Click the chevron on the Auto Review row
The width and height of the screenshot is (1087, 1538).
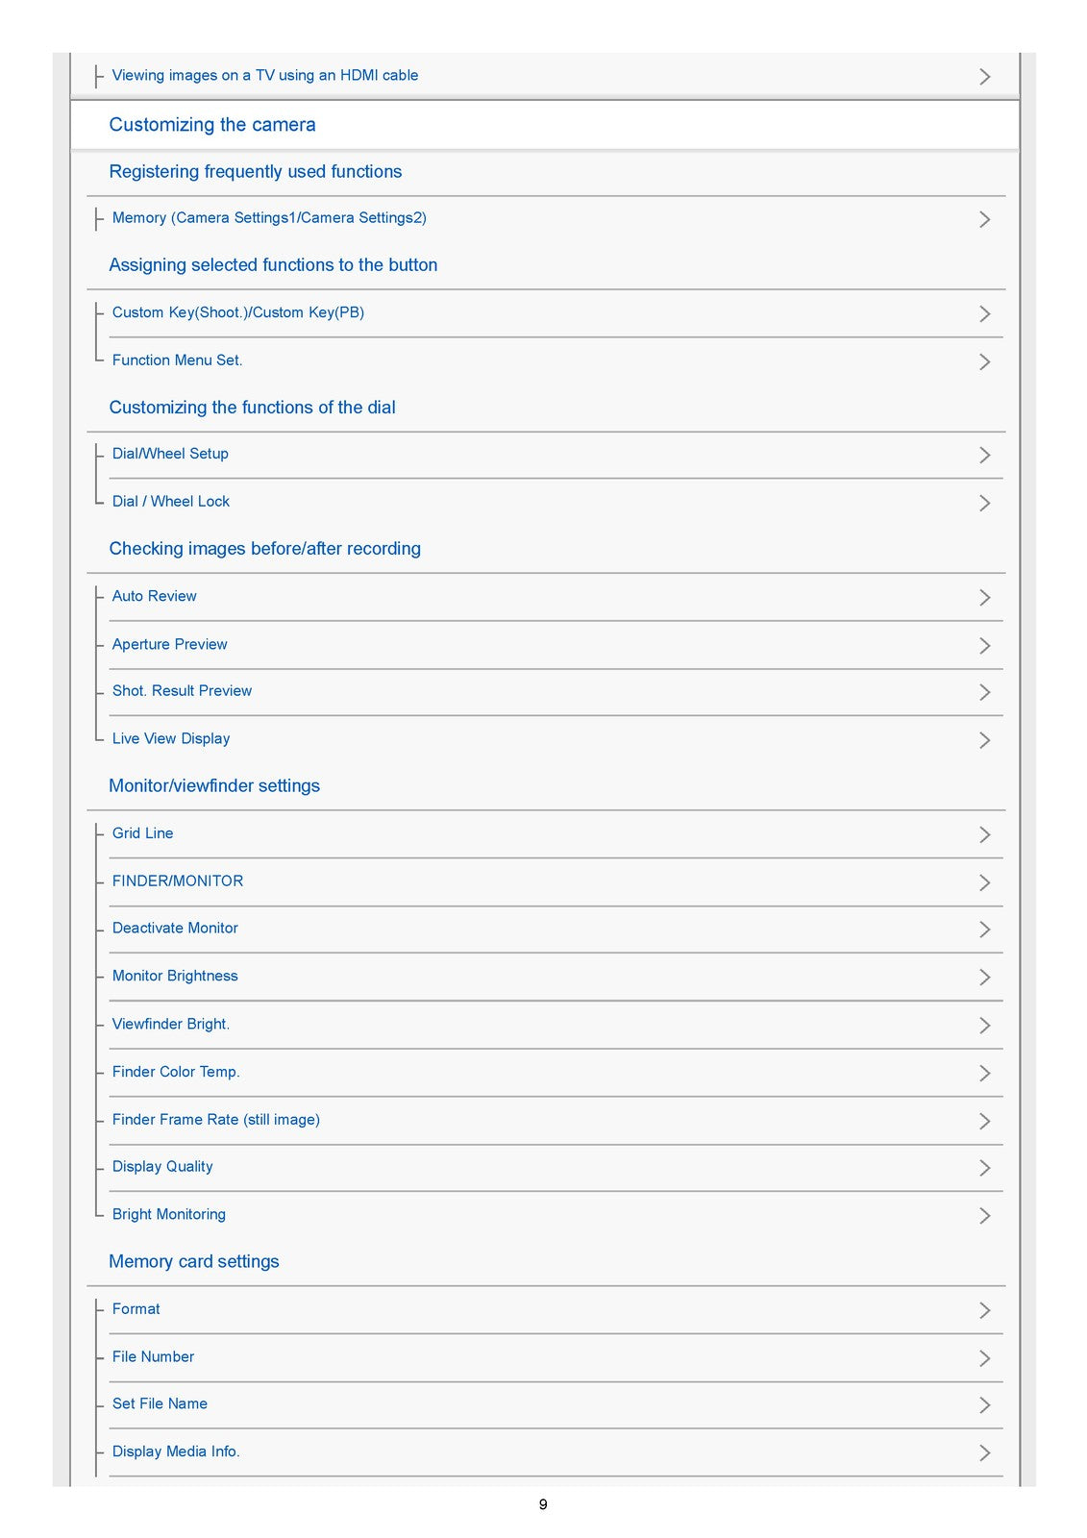click(984, 597)
